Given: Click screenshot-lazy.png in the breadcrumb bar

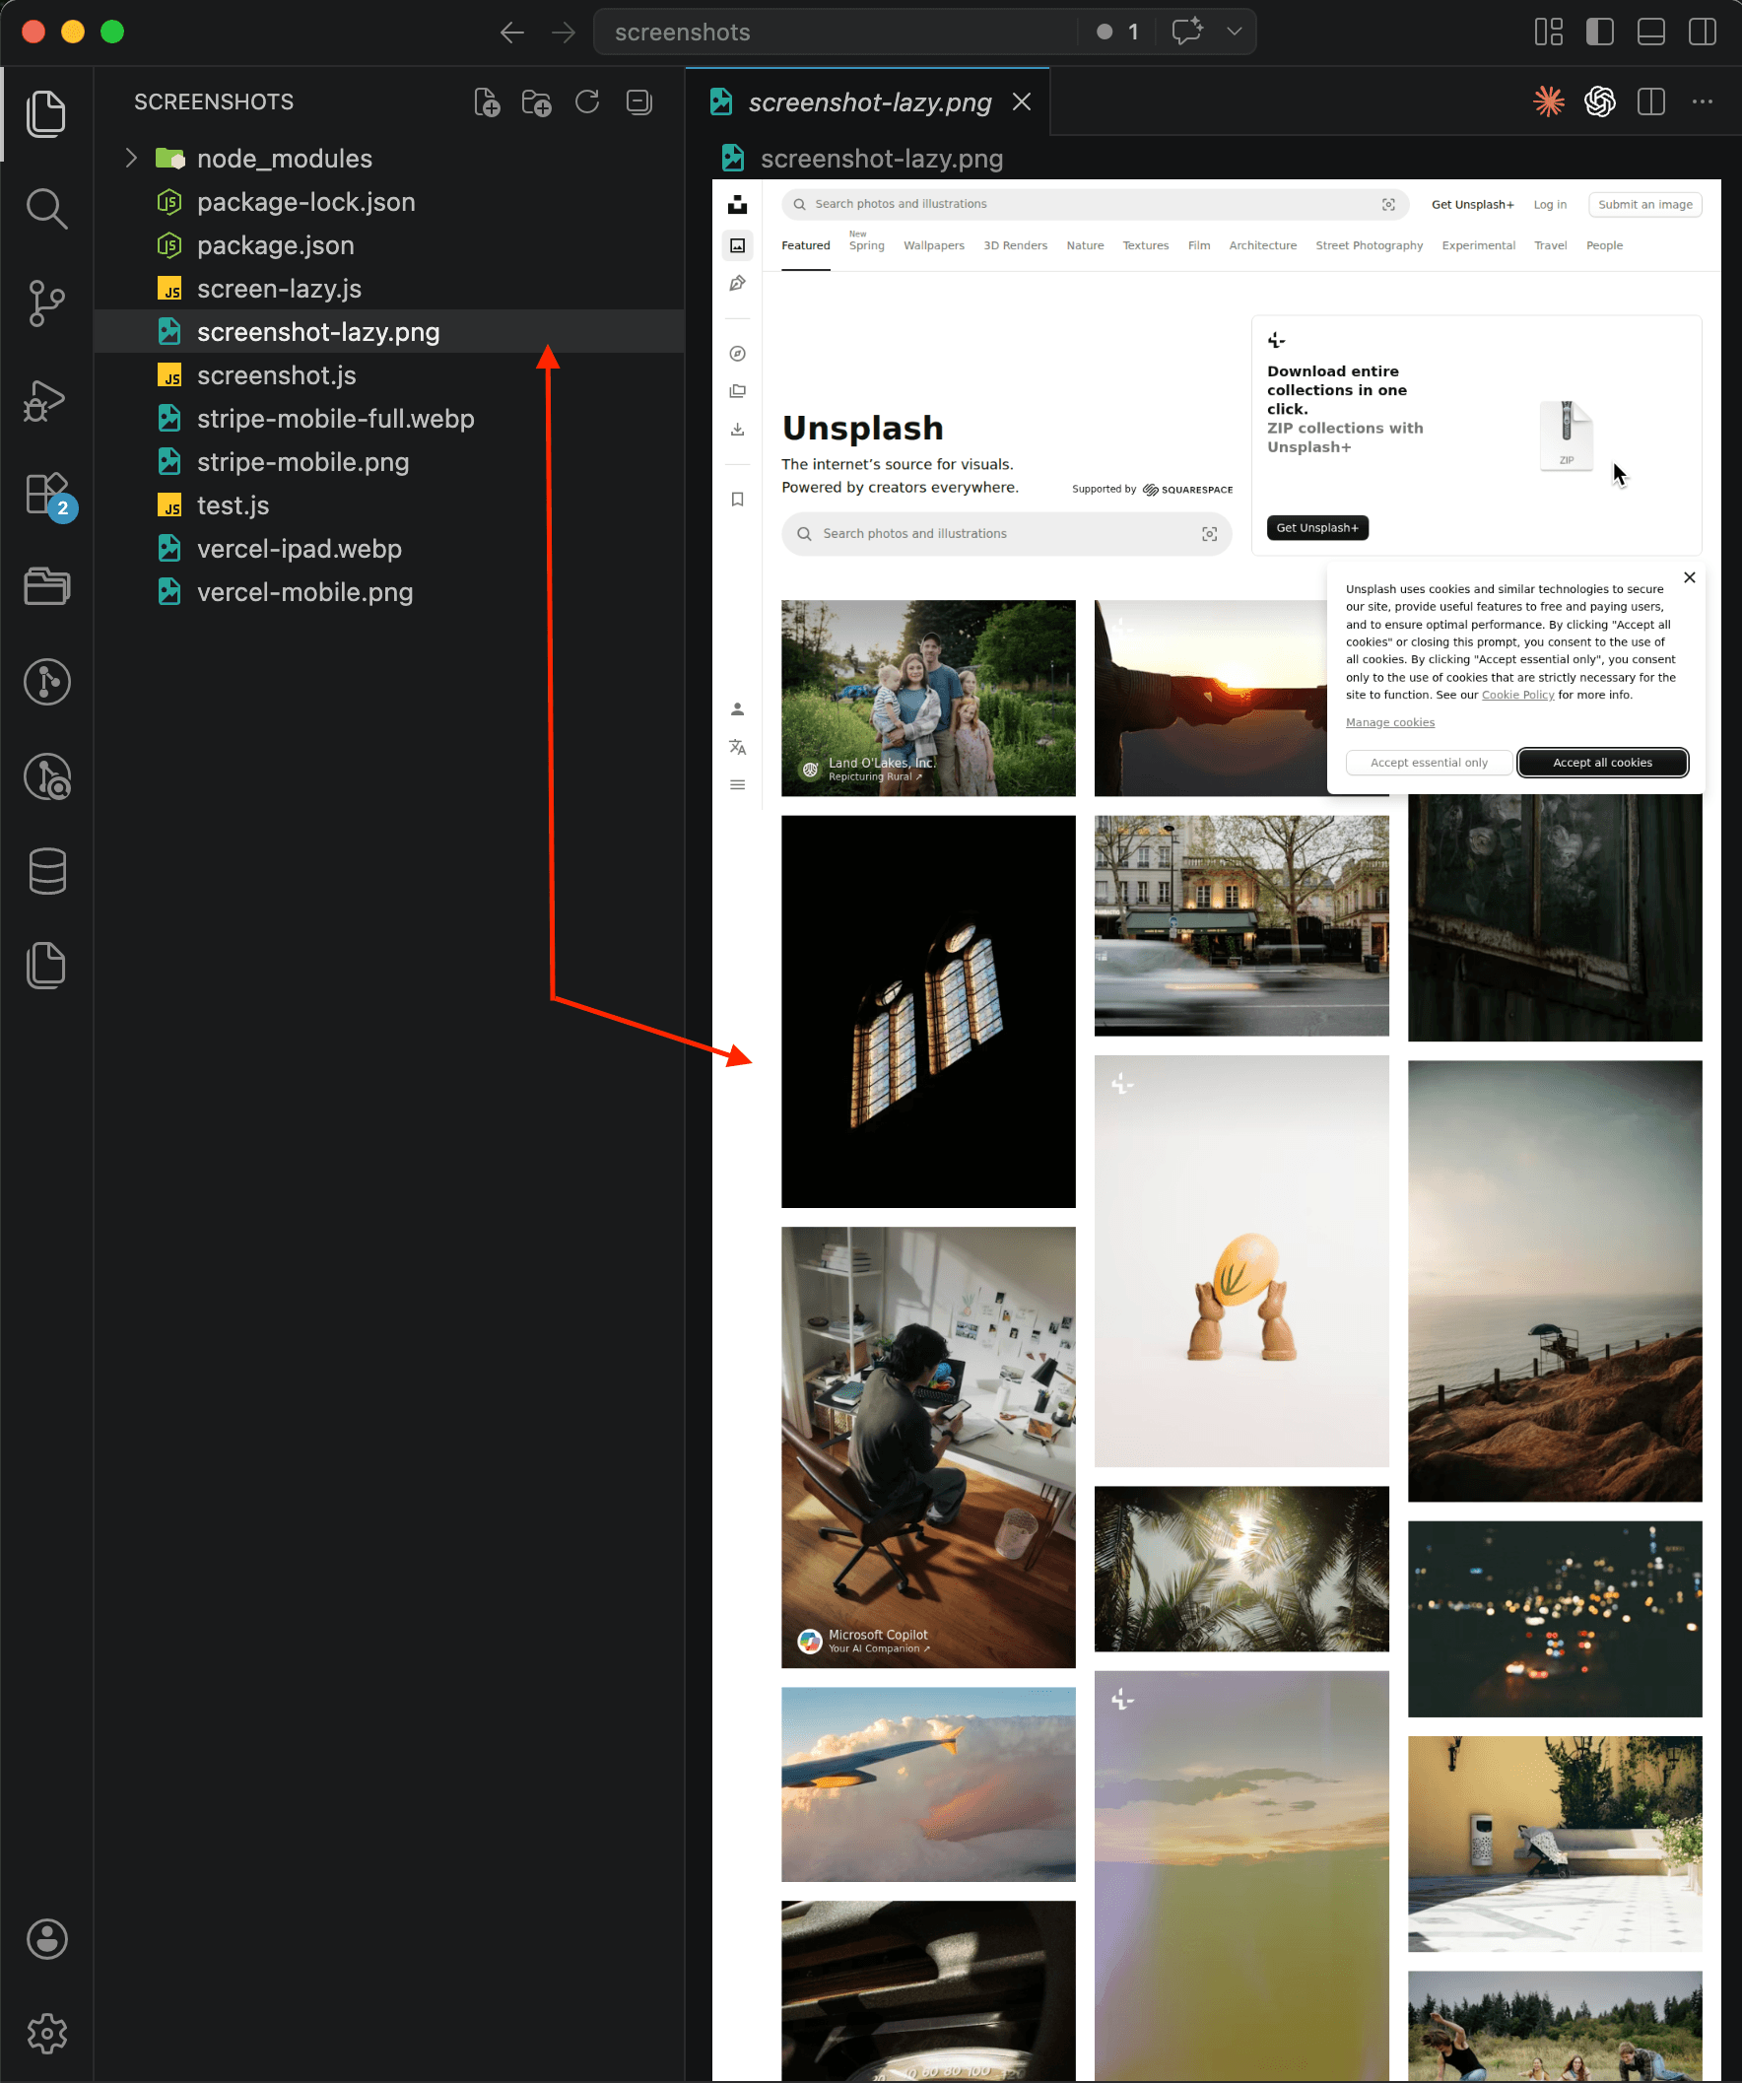Looking at the screenshot, I should click(x=881, y=158).
